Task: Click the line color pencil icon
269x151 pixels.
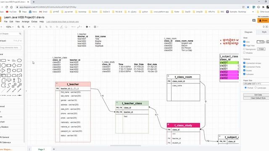Action: tap(61, 27)
